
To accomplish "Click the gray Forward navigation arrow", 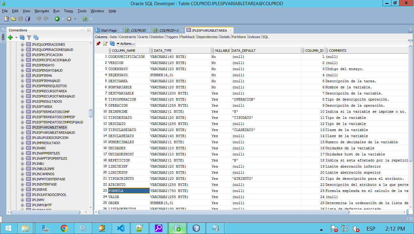I will pos(69,19).
